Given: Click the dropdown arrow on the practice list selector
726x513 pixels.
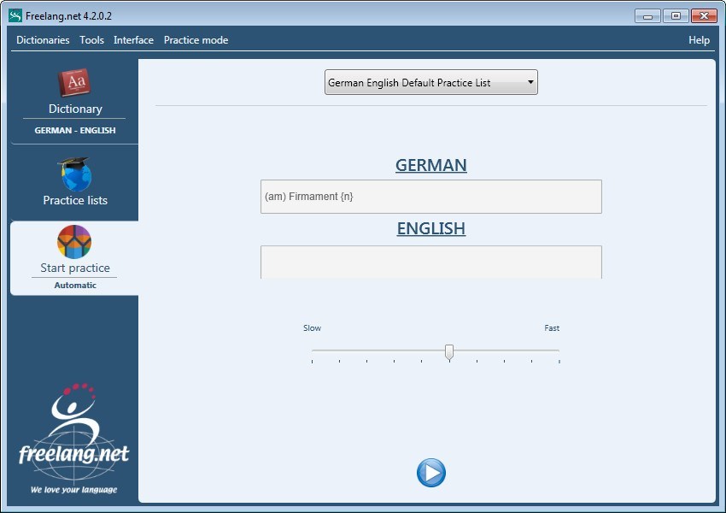Looking at the screenshot, I should (530, 82).
